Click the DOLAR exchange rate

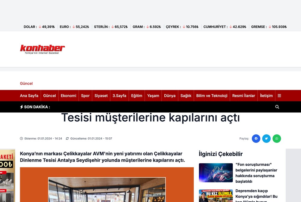click(39, 27)
